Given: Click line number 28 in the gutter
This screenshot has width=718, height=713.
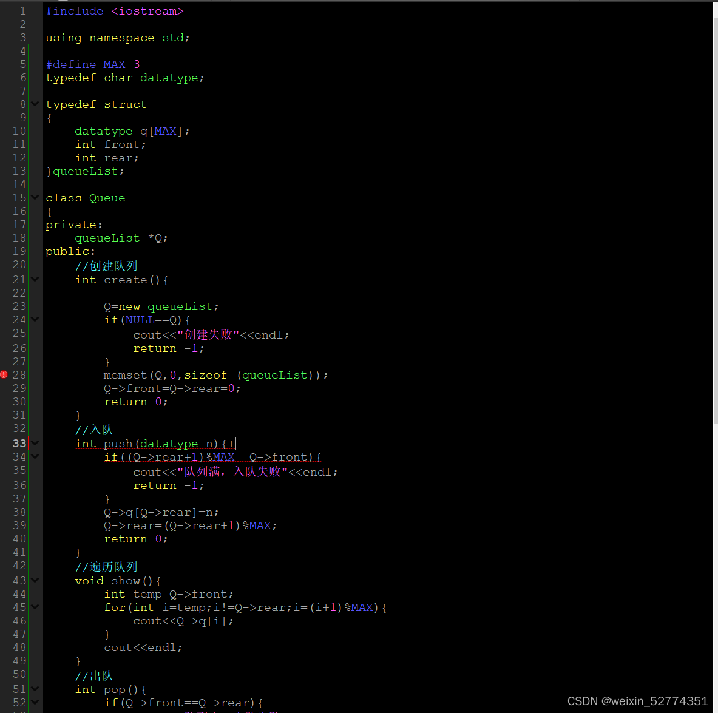Looking at the screenshot, I should pos(18,374).
